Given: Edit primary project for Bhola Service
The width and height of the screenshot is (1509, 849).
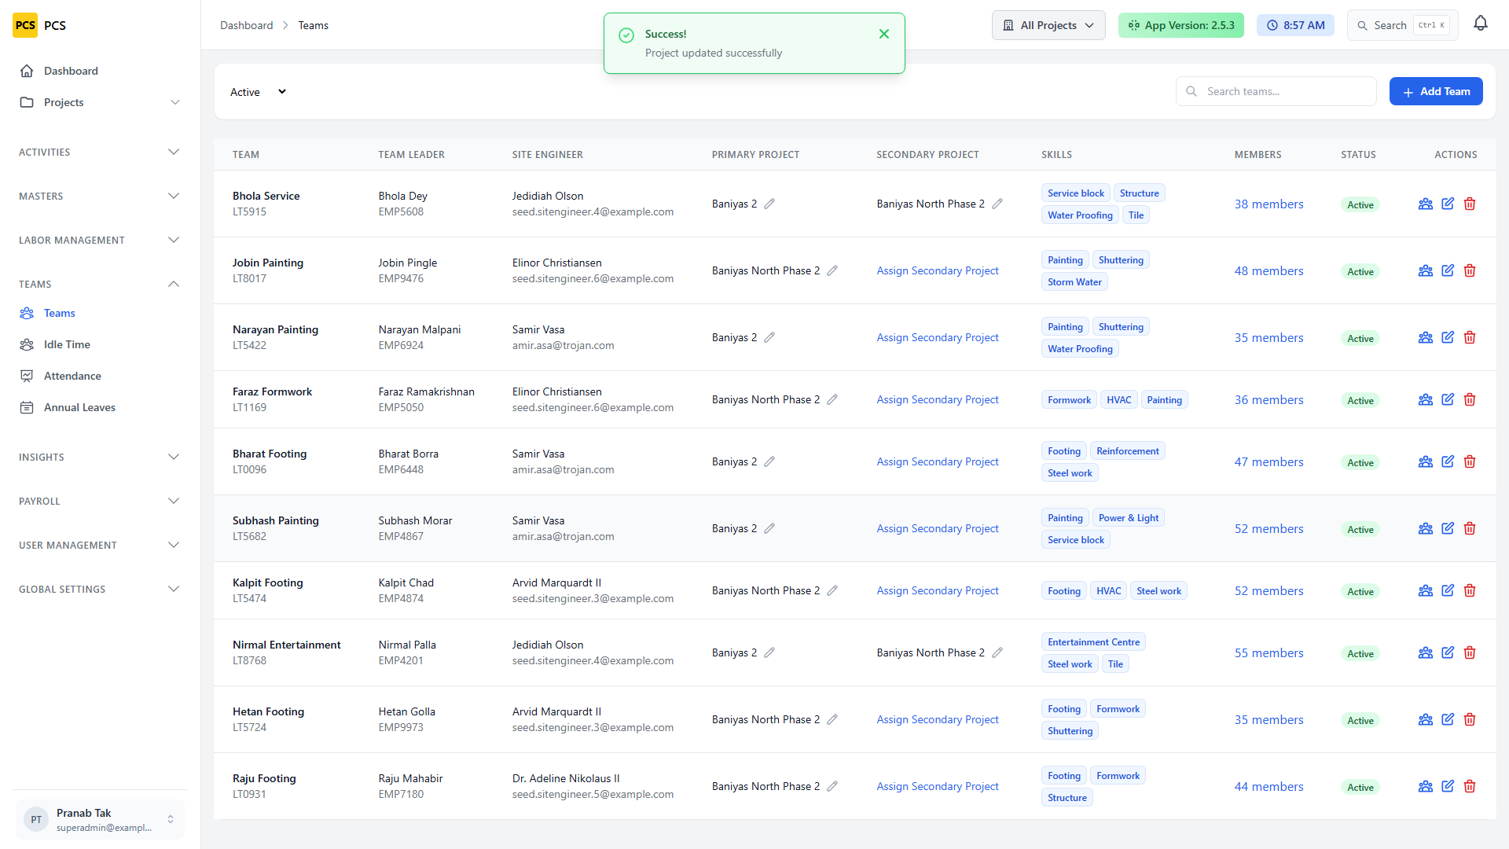Looking at the screenshot, I should [769, 204].
